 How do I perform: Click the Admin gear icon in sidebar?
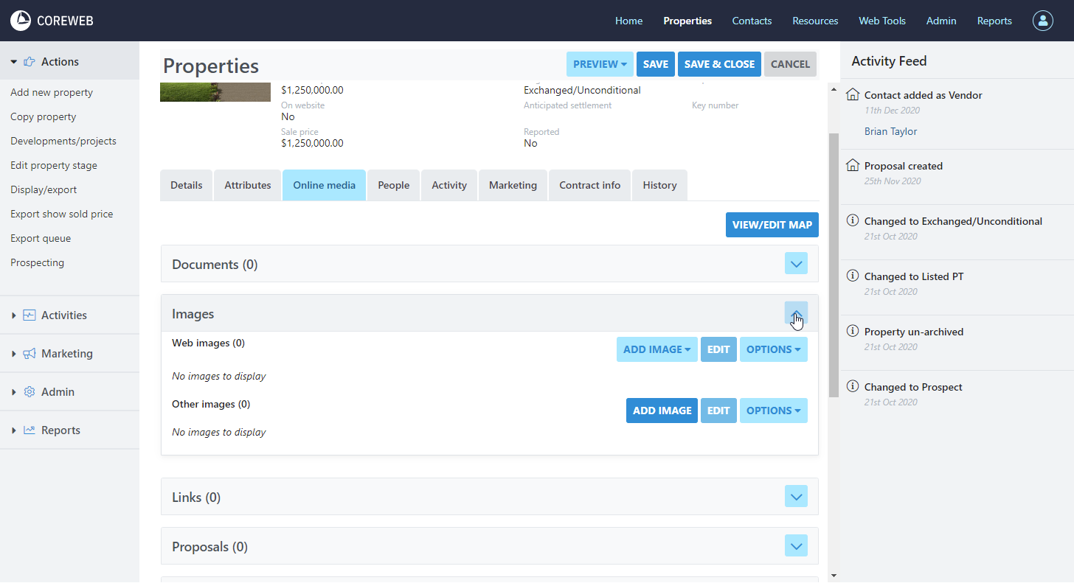[x=30, y=392]
